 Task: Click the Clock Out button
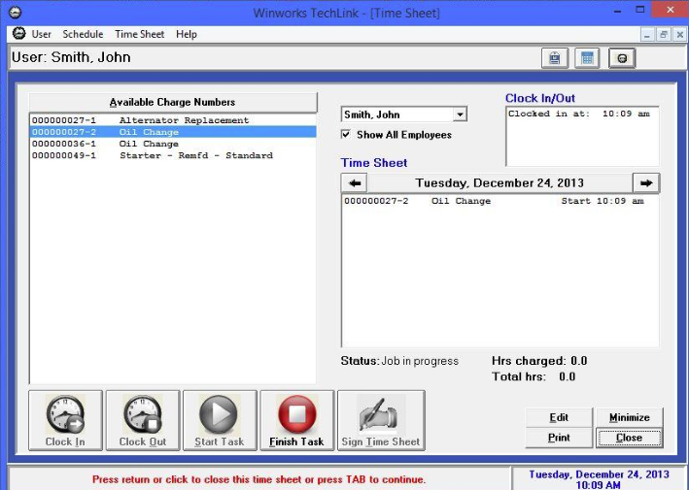point(143,420)
